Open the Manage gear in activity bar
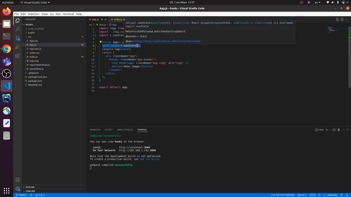Viewport: 351px width, 197px height. [18, 189]
